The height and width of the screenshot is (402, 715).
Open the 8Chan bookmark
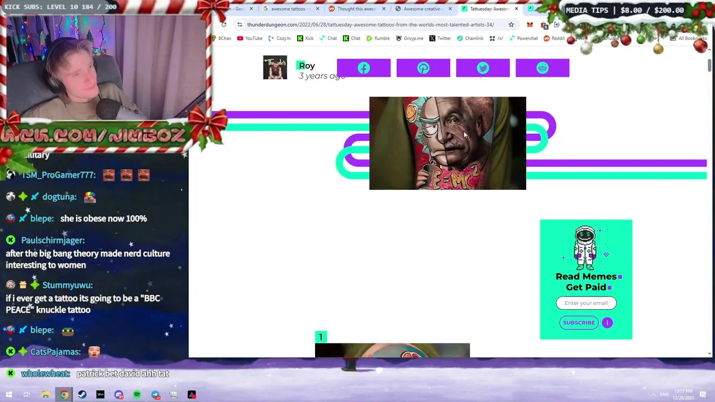click(221, 39)
